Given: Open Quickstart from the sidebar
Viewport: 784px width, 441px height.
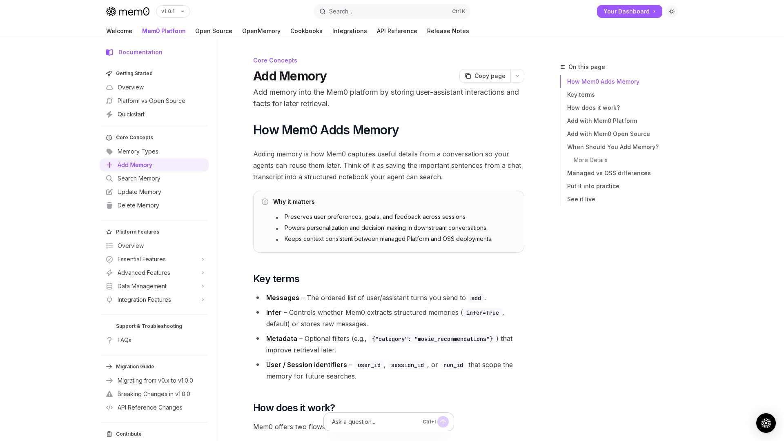Looking at the screenshot, I should coord(131,114).
